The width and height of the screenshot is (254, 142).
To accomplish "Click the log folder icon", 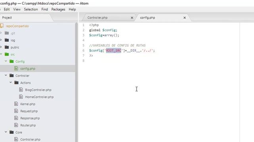I will click(7, 40).
